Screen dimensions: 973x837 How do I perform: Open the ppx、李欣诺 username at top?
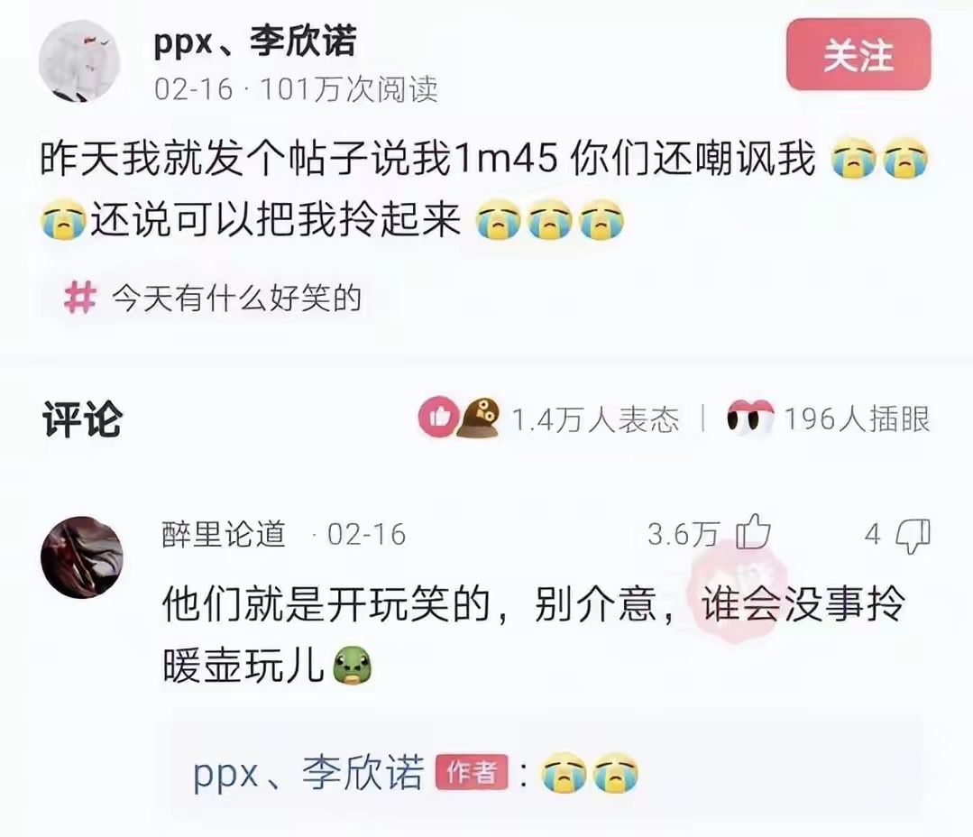click(255, 42)
